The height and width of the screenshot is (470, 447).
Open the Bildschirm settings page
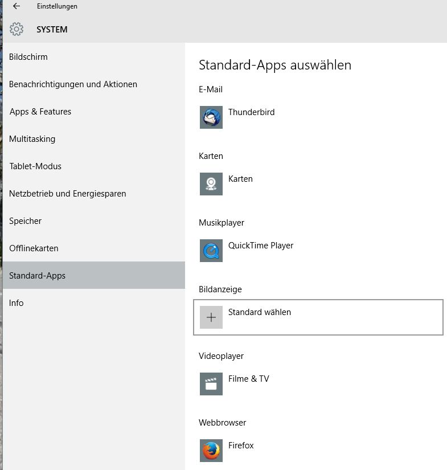(x=28, y=57)
